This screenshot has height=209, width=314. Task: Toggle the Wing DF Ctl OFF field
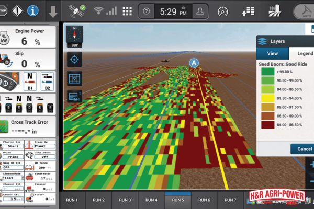[13, 167]
